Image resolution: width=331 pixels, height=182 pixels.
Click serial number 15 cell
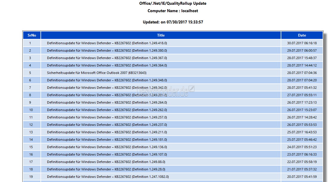coord(32,147)
